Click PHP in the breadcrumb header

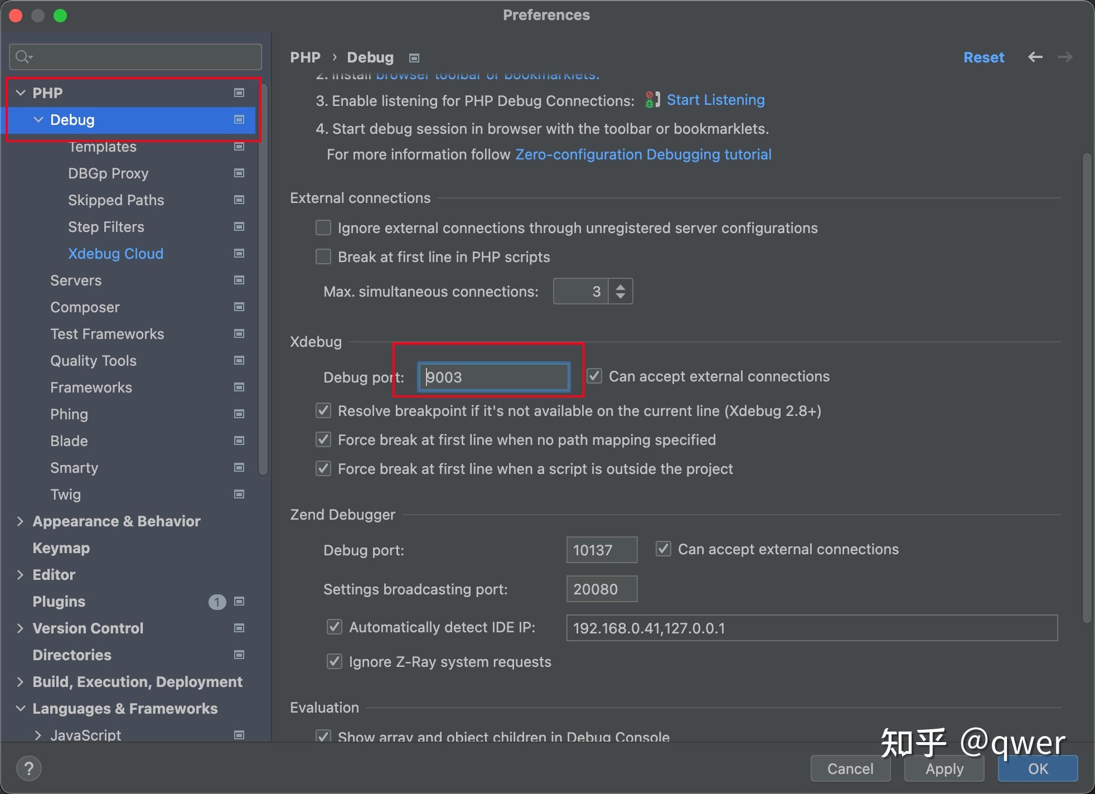(x=305, y=57)
